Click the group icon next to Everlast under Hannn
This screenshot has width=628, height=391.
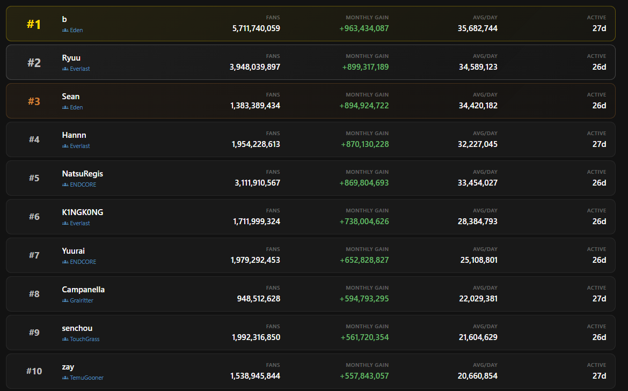[65, 146]
